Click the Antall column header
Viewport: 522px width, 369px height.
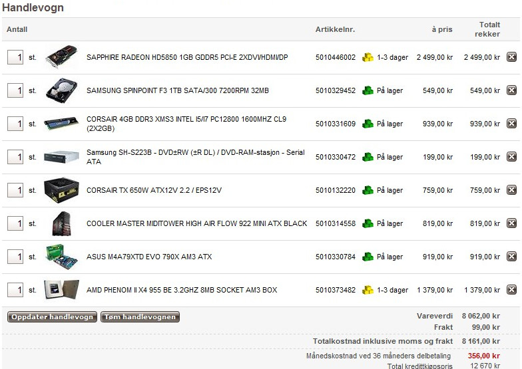[x=17, y=29]
